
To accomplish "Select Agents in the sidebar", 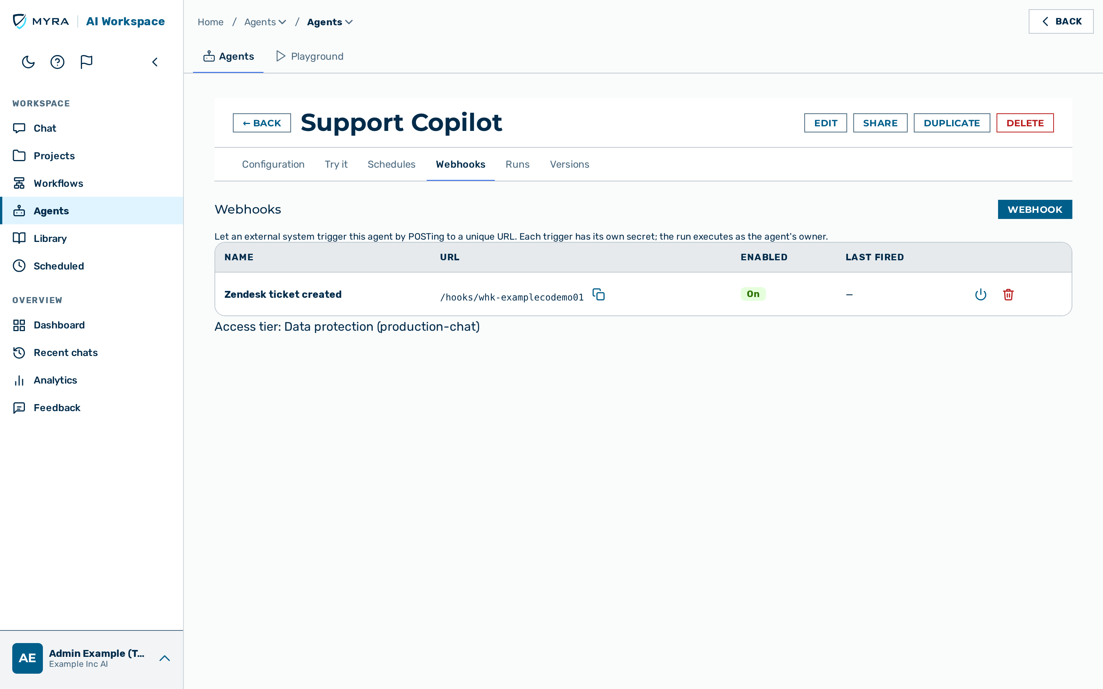I will pos(92,211).
